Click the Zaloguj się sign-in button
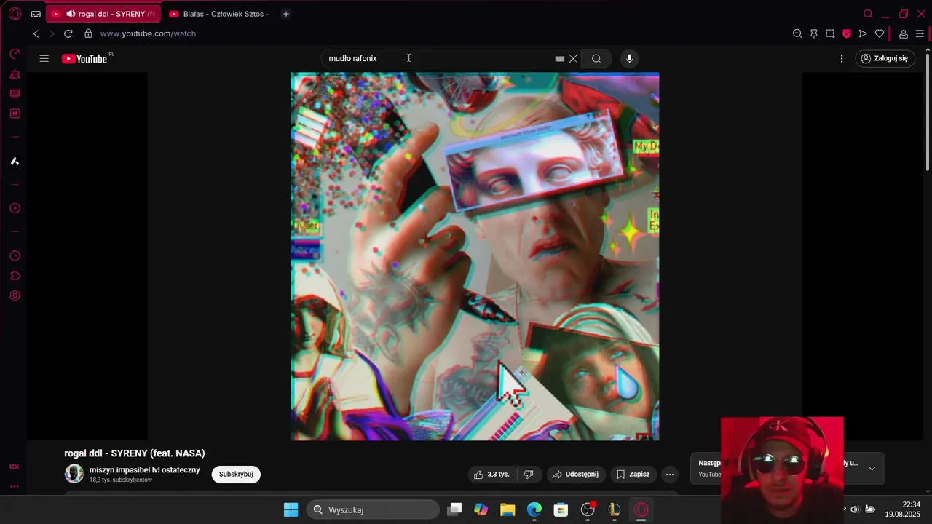This screenshot has width=932, height=524. click(885, 58)
